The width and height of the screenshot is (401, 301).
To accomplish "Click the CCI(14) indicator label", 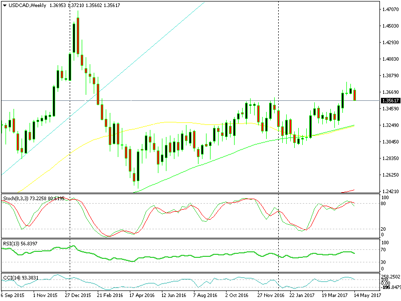I will coord(12,278).
